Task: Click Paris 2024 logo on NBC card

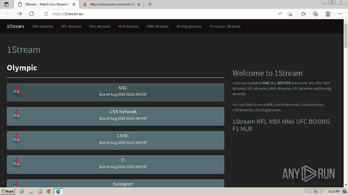Action: (17, 91)
